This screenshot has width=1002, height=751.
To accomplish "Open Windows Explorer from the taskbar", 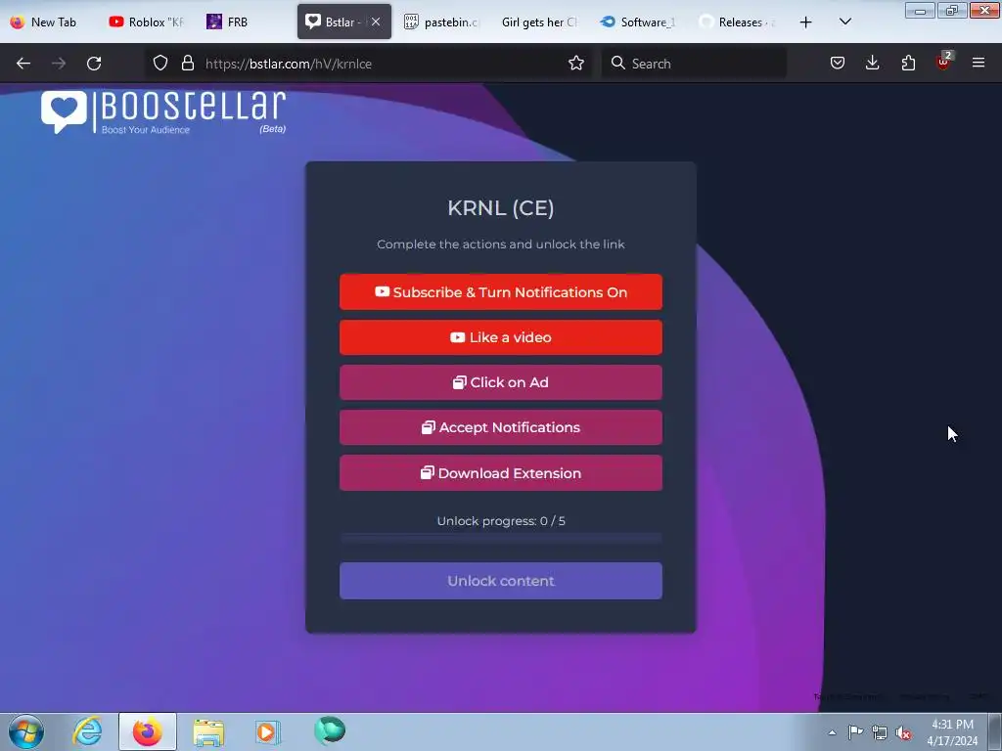I will pos(208,732).
